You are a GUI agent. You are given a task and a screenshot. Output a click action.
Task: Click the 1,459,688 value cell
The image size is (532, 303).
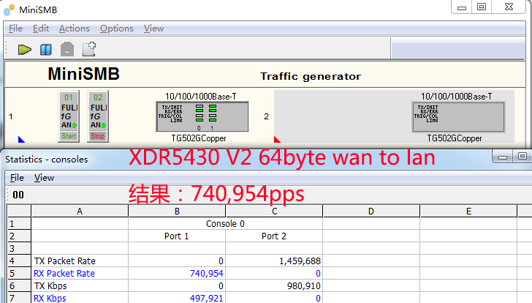(274, 261)
